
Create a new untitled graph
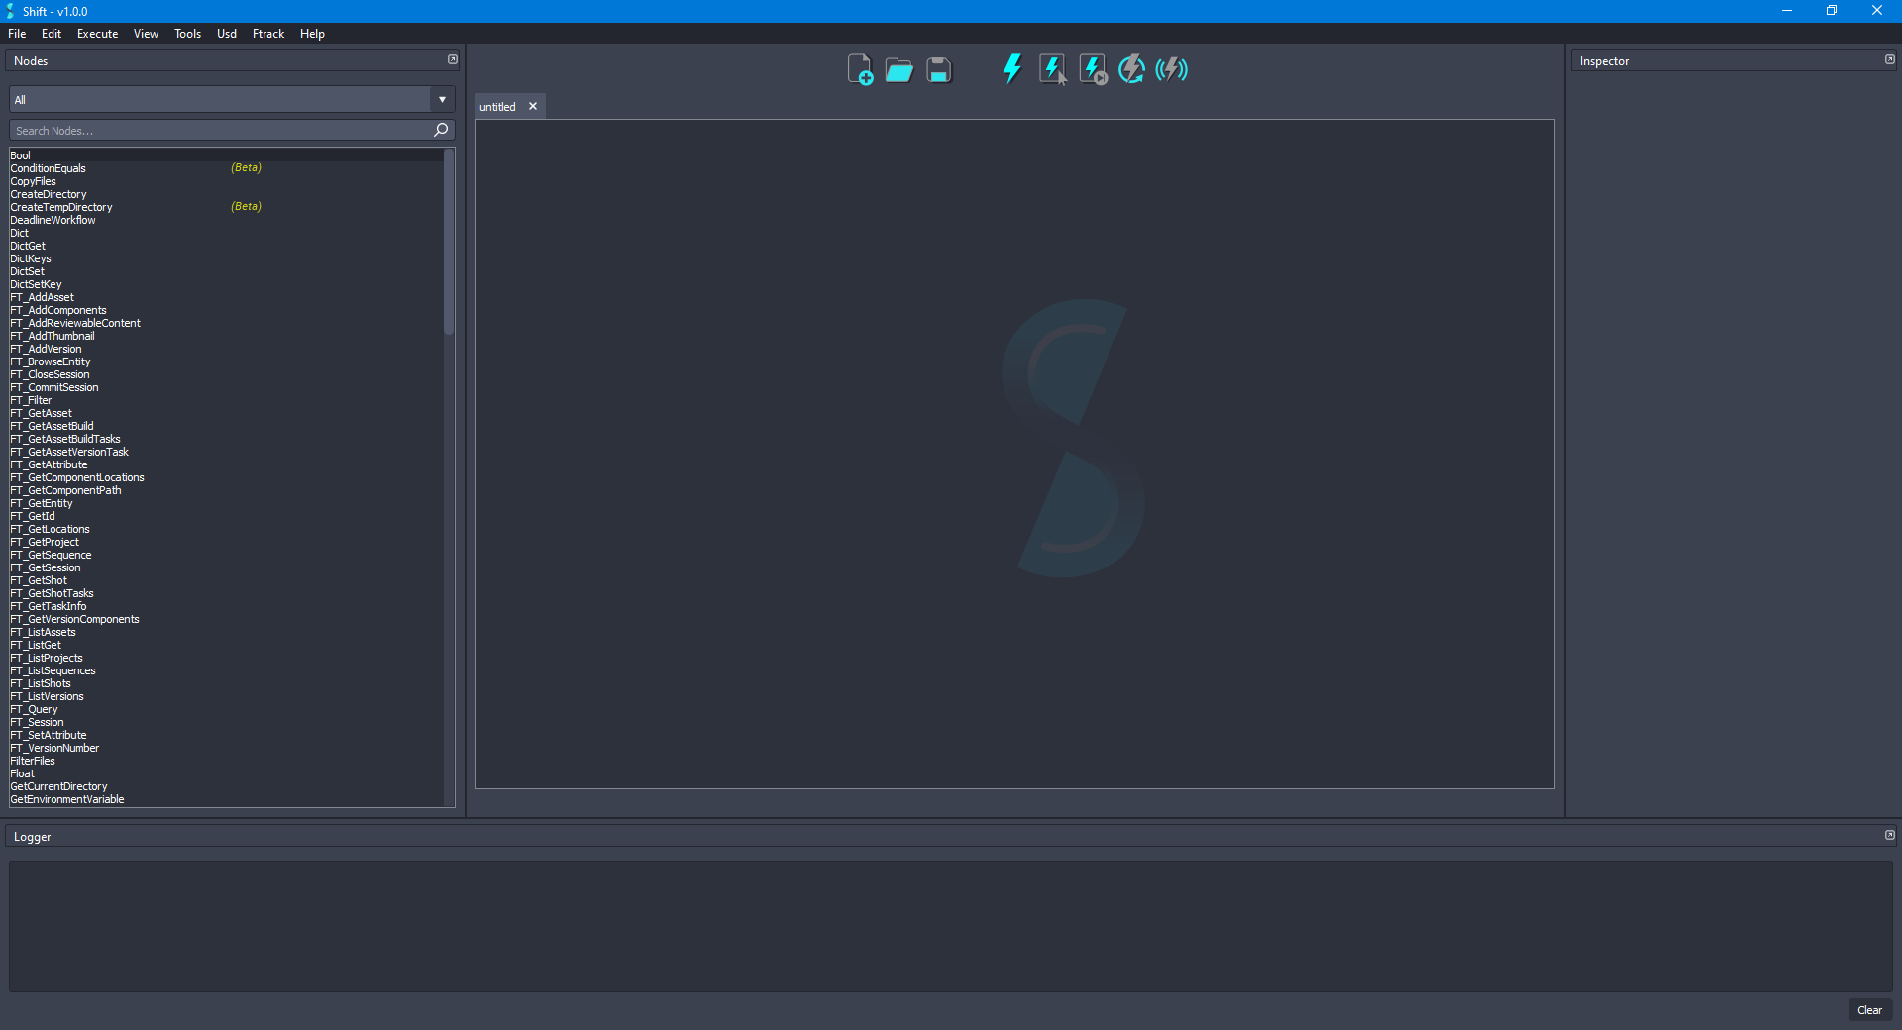point(860,69)
